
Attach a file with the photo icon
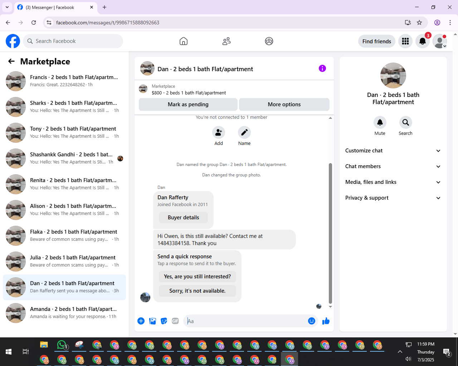153,321
